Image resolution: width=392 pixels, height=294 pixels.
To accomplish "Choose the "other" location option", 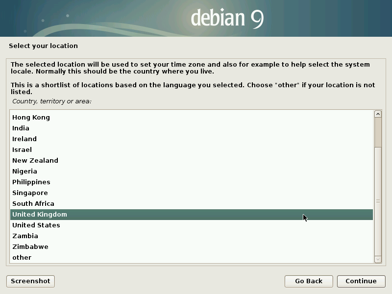I will click(192, 258).
